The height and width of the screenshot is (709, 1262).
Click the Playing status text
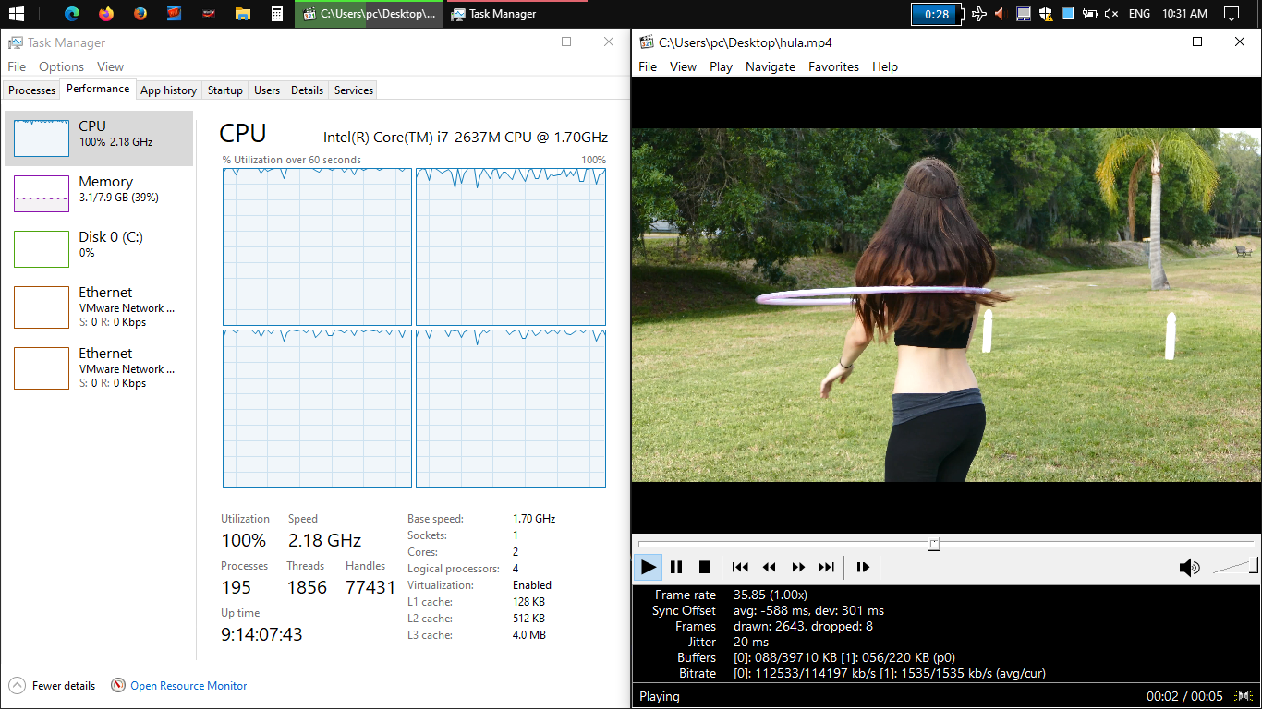pyautogui.click(x=660, y=697)
